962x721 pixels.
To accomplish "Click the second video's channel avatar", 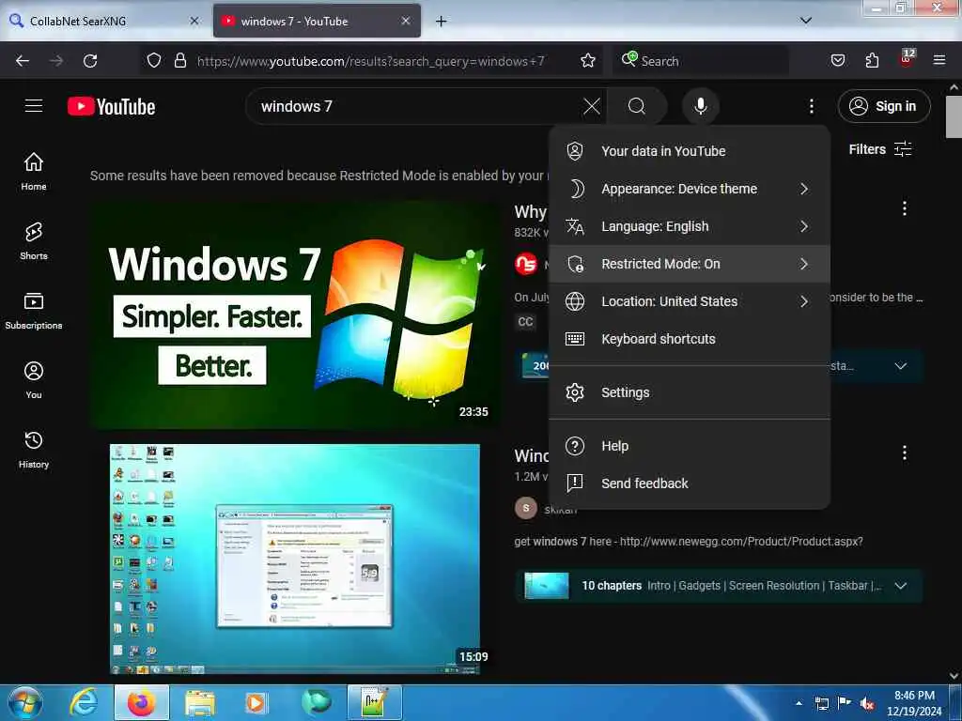I will [x=526, y=508].
